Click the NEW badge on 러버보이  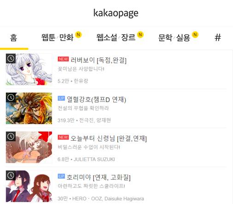click(63, 59)
